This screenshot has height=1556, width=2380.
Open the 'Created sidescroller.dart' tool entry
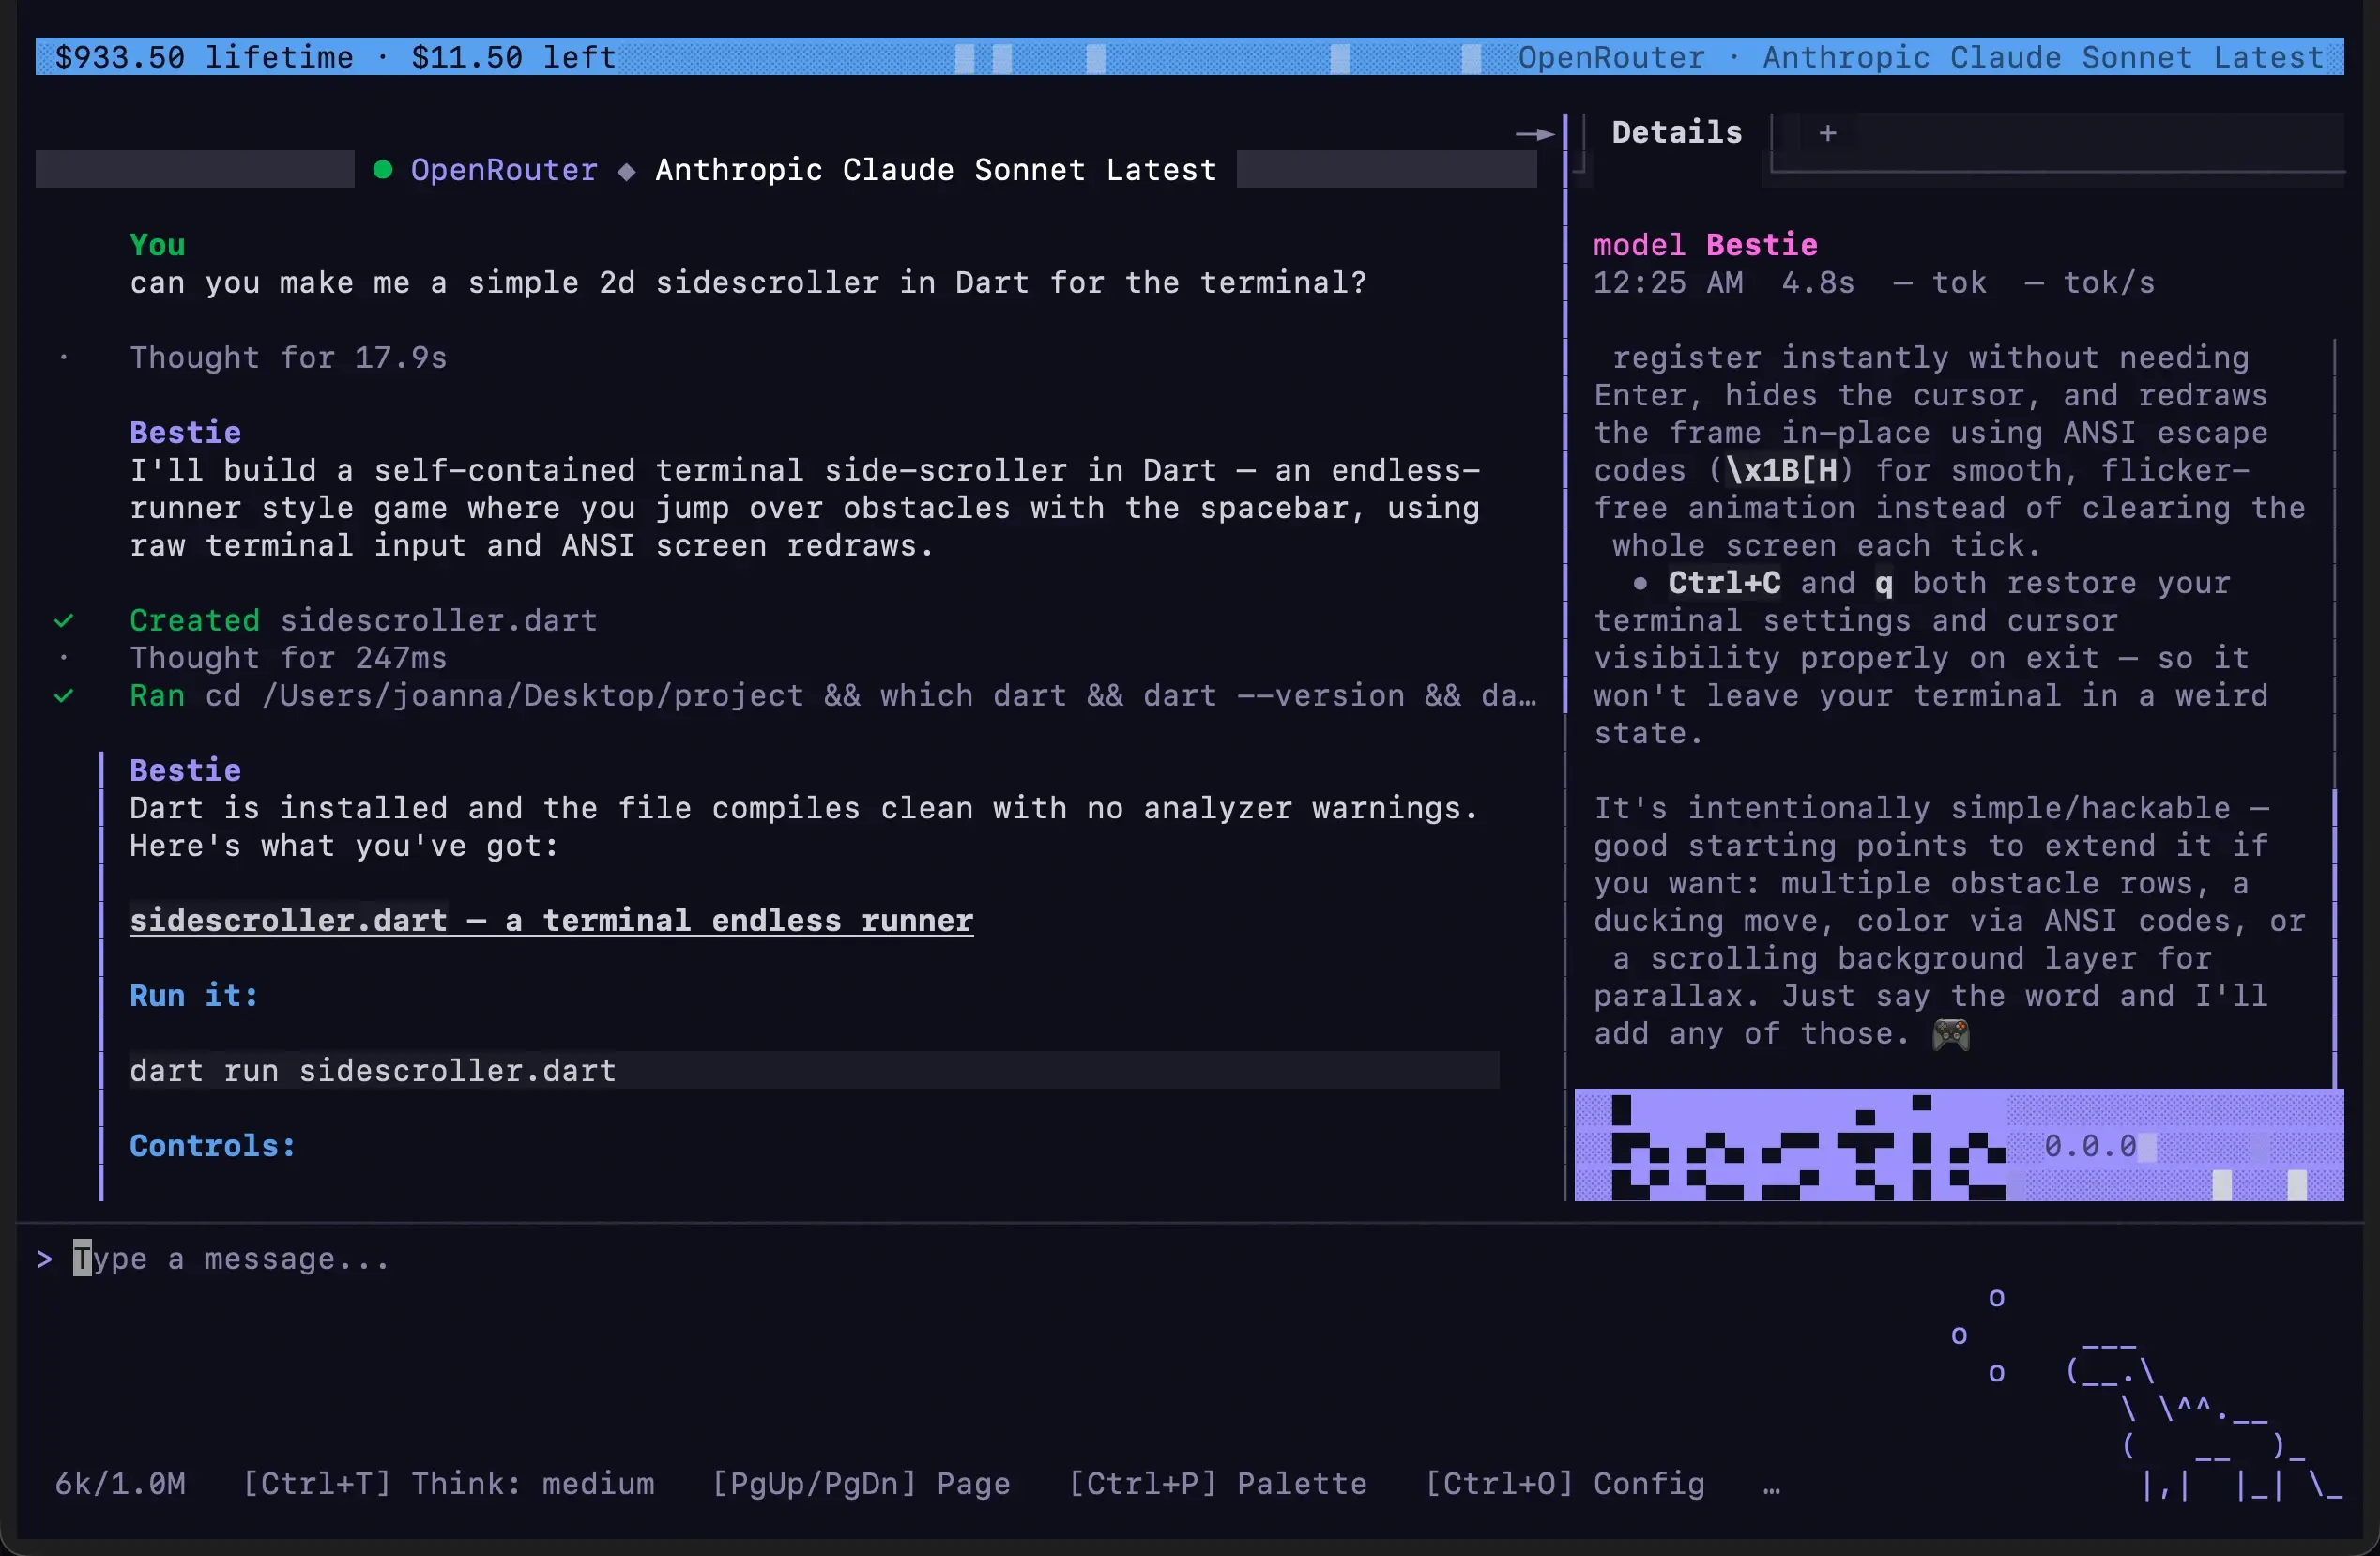coord(363,620)
